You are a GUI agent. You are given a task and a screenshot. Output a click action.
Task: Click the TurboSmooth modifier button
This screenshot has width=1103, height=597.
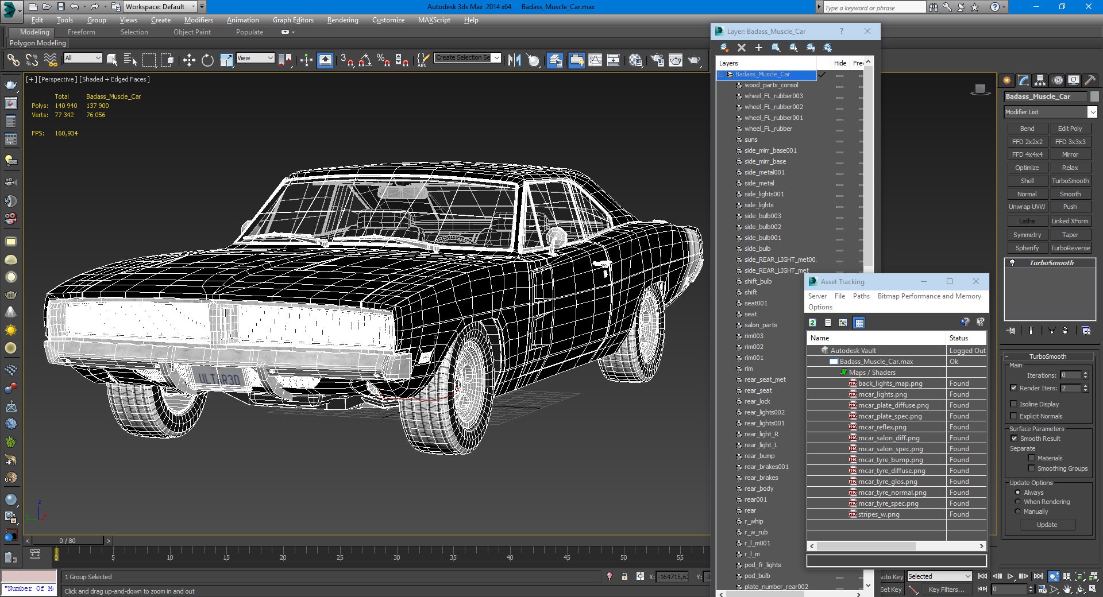(1070, 181)
